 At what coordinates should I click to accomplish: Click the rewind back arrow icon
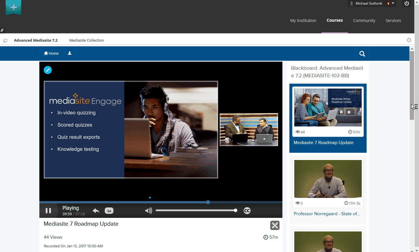coord(96,211)
